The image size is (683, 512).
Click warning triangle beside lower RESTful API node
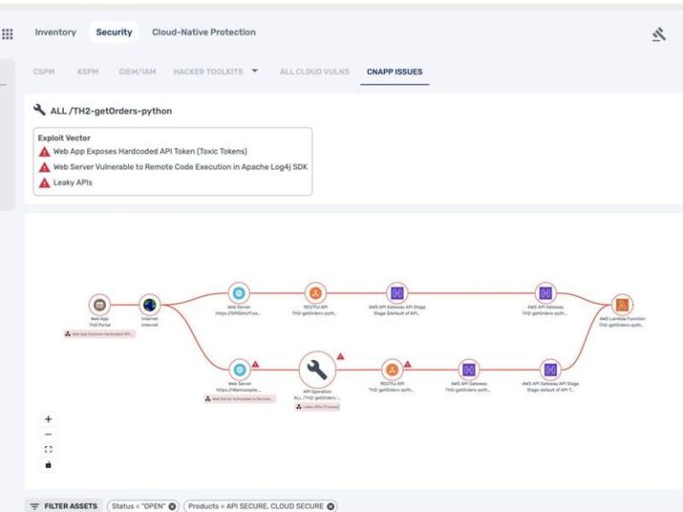[407, 364]
